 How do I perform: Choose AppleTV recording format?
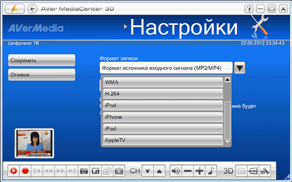pyautogui.click(x=163, y=140)
